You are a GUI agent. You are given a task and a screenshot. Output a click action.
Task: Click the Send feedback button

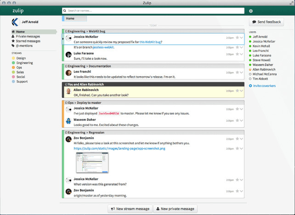pyautogui.click(x=267, y=22)
